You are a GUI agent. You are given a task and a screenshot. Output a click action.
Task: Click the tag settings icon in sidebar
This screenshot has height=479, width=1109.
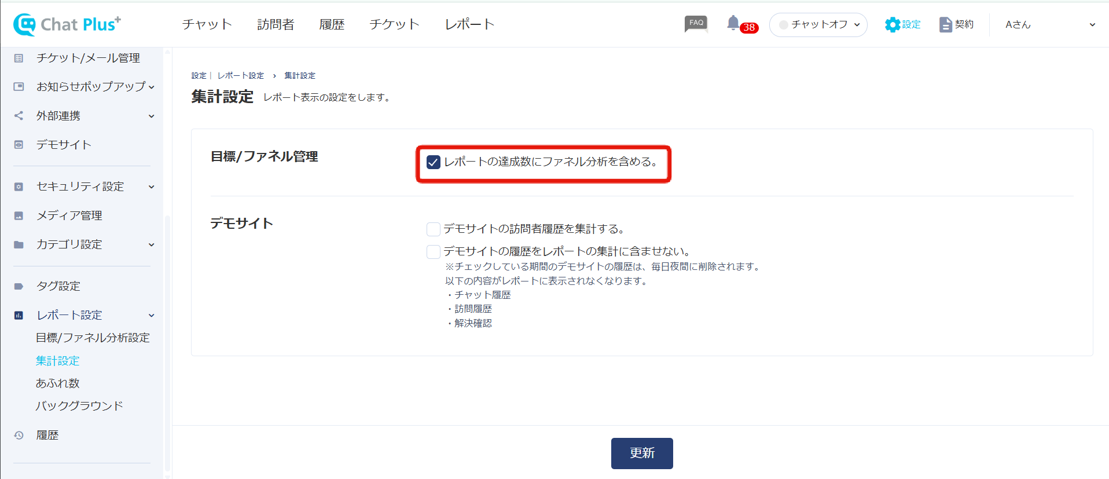19,286
